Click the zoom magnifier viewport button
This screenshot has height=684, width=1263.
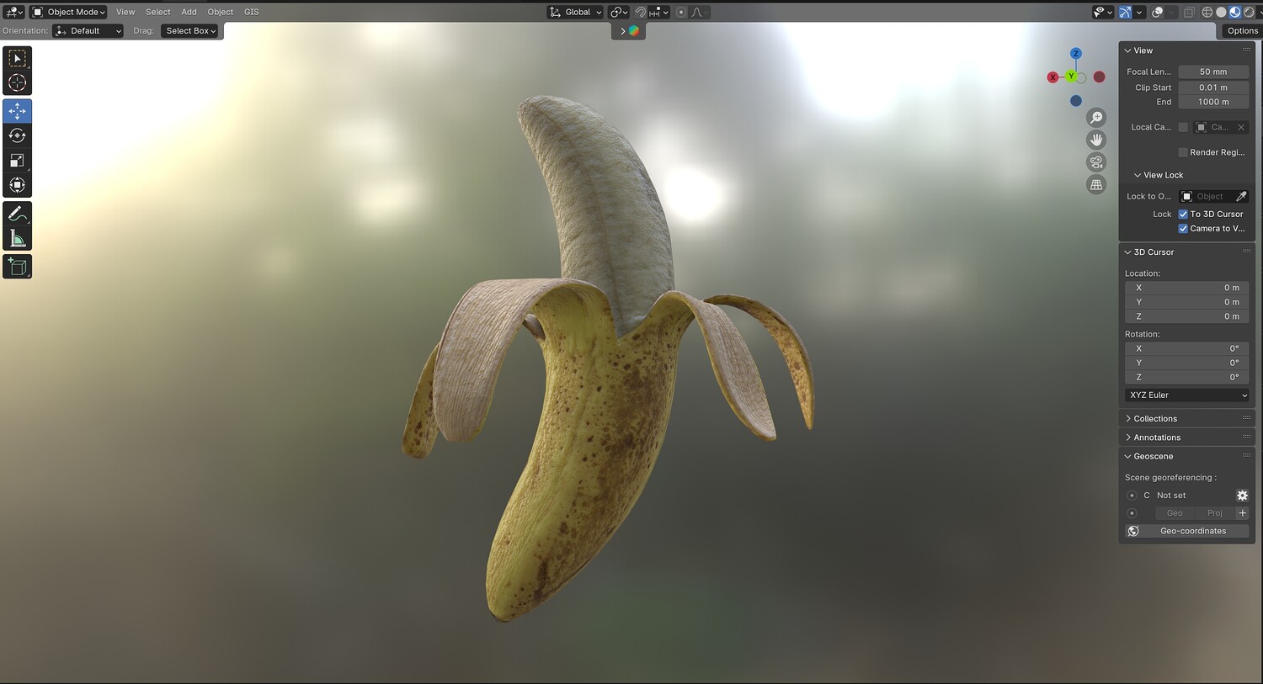pos(1096,118)
